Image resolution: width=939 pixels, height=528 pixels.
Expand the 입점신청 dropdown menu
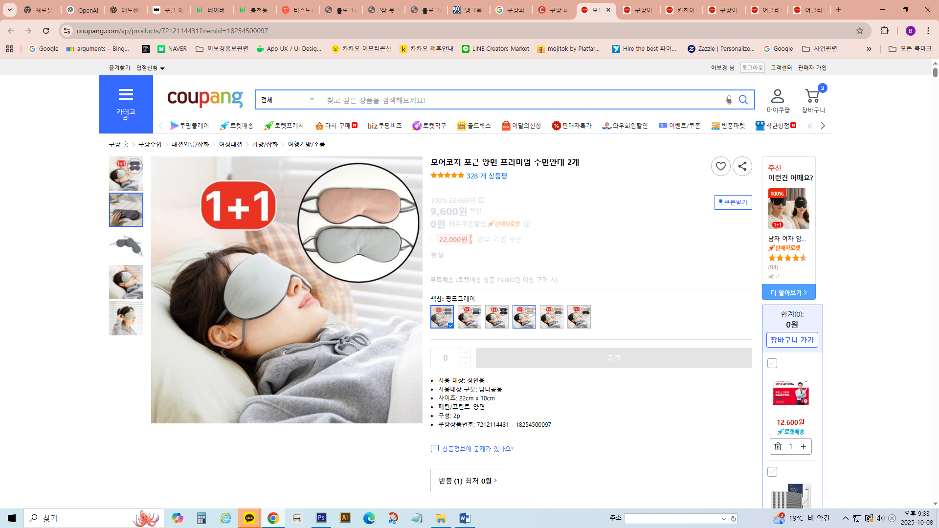pyautogui.click(x=149, y=68)
